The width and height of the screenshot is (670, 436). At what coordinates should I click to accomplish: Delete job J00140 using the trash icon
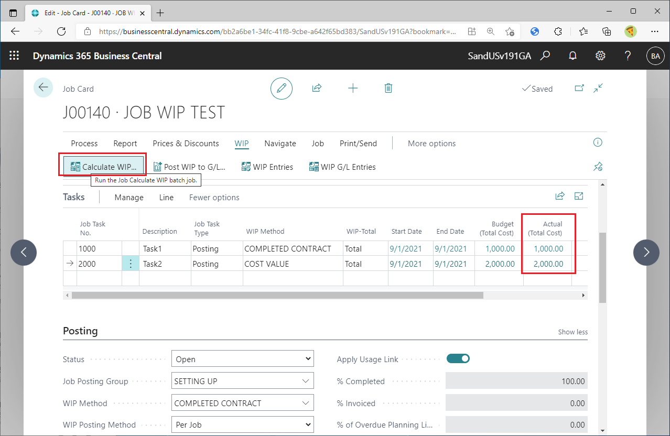pos(388,88)
